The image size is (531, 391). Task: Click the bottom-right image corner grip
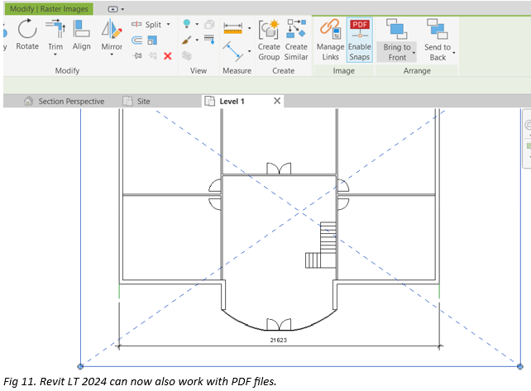(520, 366)
